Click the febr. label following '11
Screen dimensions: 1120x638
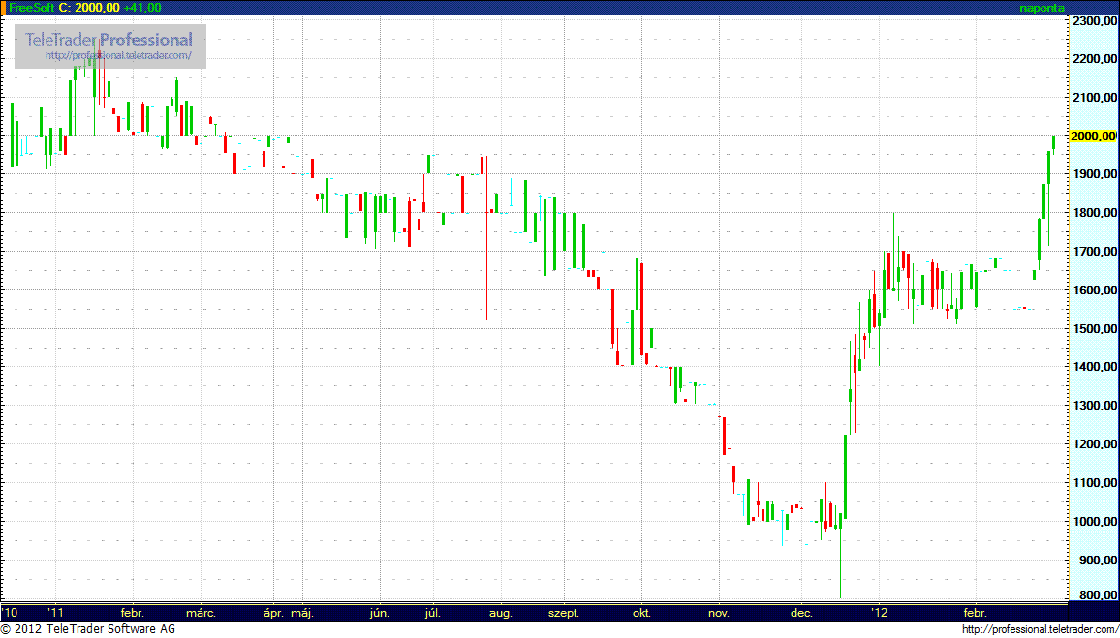point(133,612)
